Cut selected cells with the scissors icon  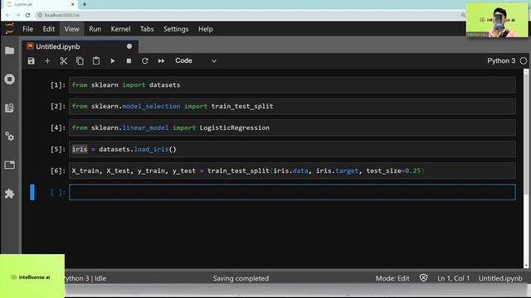click(x=64, y=60)
